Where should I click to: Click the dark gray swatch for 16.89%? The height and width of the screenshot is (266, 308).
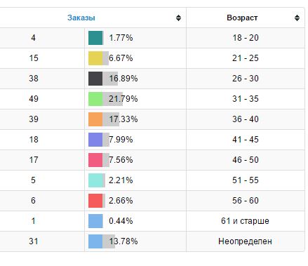pyautogui.click(x=95, y=79)
